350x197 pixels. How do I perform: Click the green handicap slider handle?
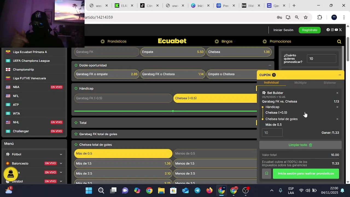[173, 111]
